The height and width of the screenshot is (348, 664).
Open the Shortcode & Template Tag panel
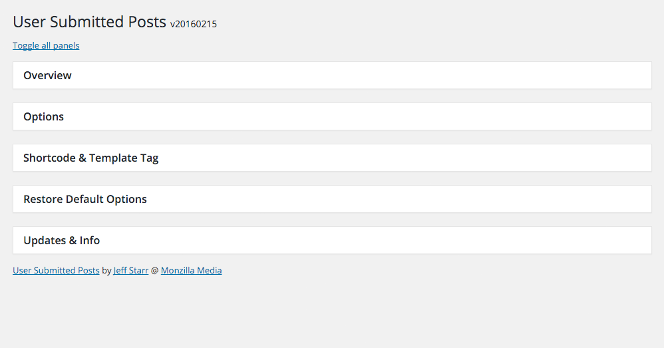(332, 158)
